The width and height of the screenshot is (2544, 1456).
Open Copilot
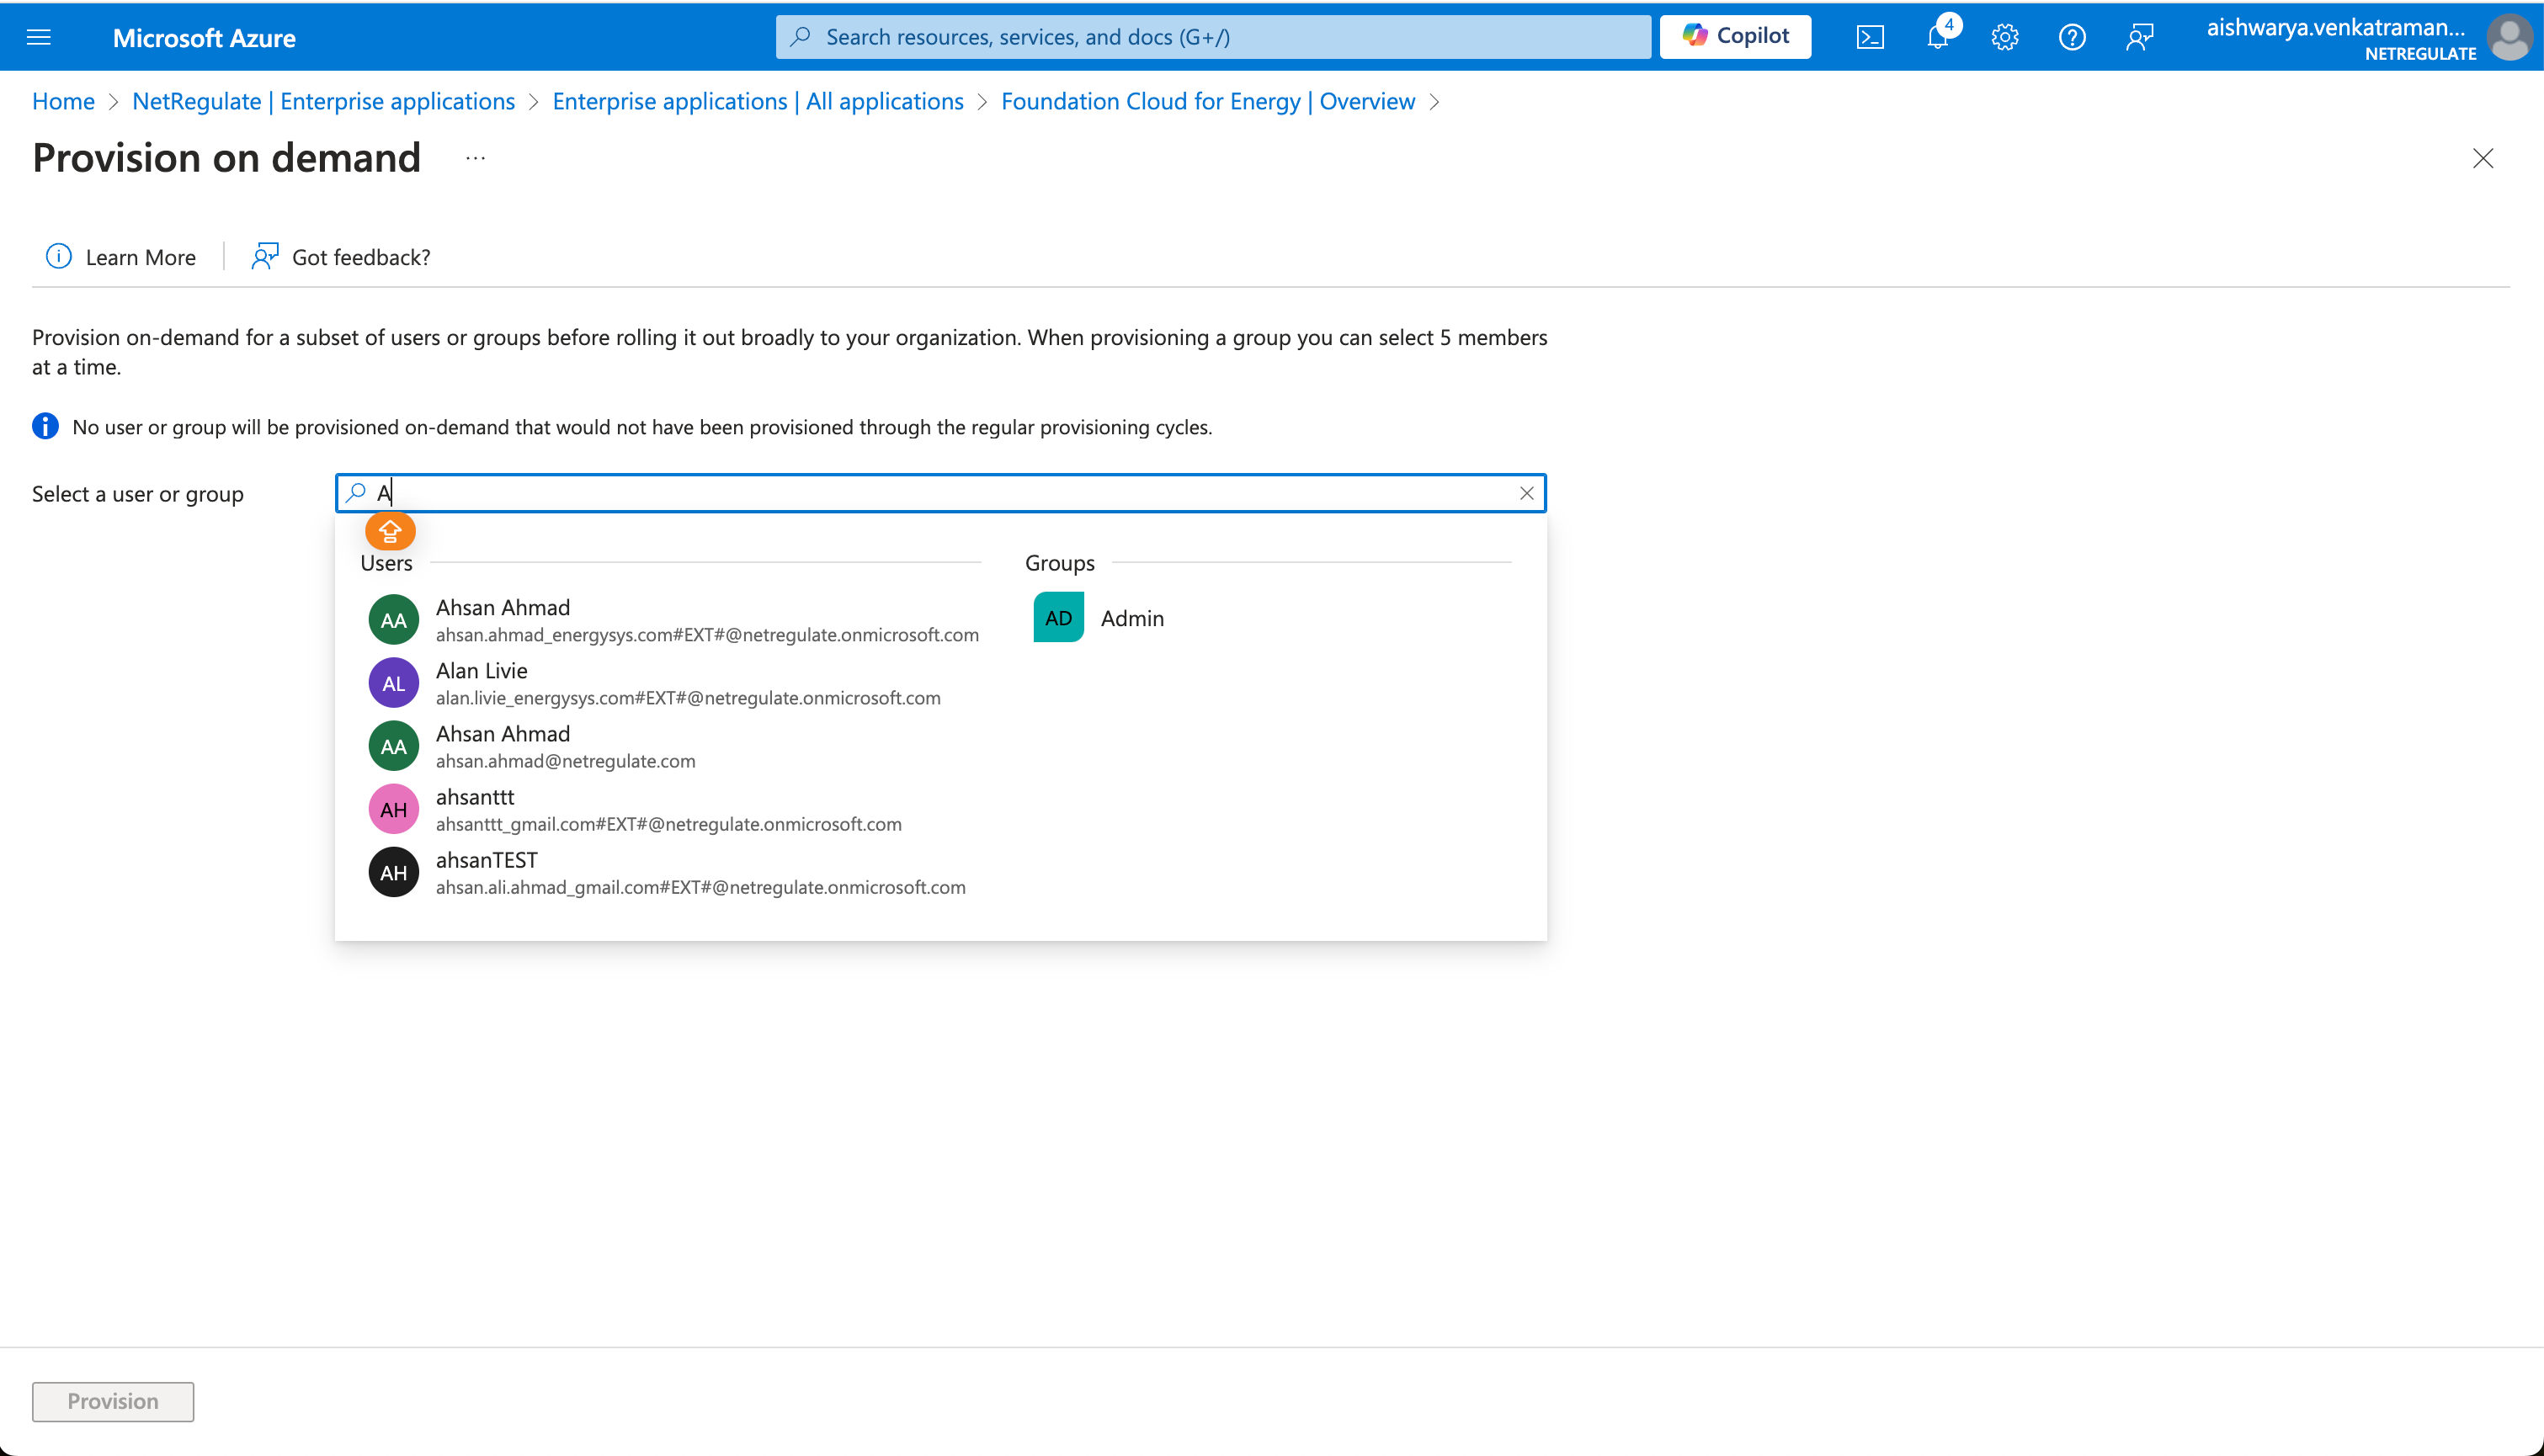[x=1735, y=36]
